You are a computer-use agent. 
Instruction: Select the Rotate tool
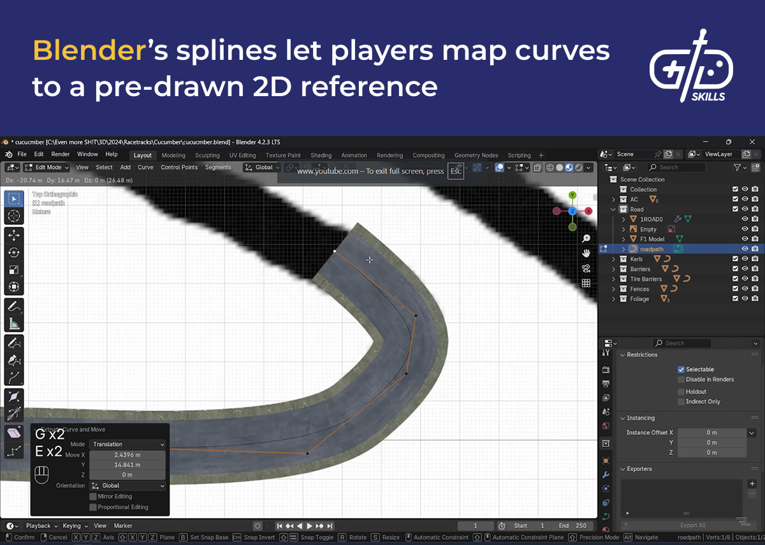click(14, 253)
